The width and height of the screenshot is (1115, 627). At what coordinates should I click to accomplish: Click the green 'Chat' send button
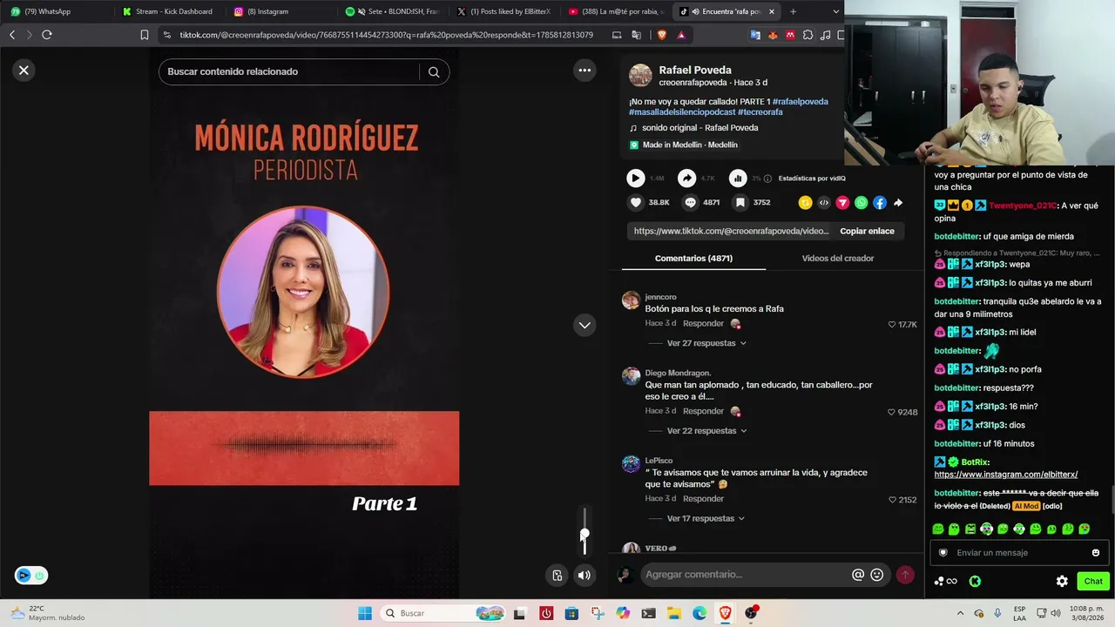(x=1093, y=581)
